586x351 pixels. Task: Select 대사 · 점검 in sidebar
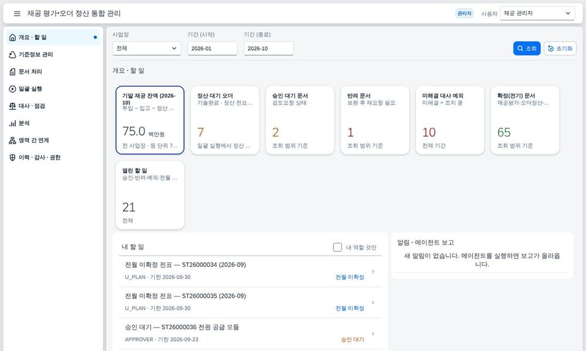click(53, 106)
